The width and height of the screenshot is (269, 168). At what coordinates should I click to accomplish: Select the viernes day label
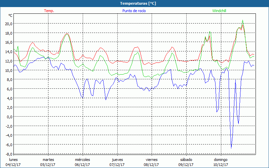click(x=152, y=160)
